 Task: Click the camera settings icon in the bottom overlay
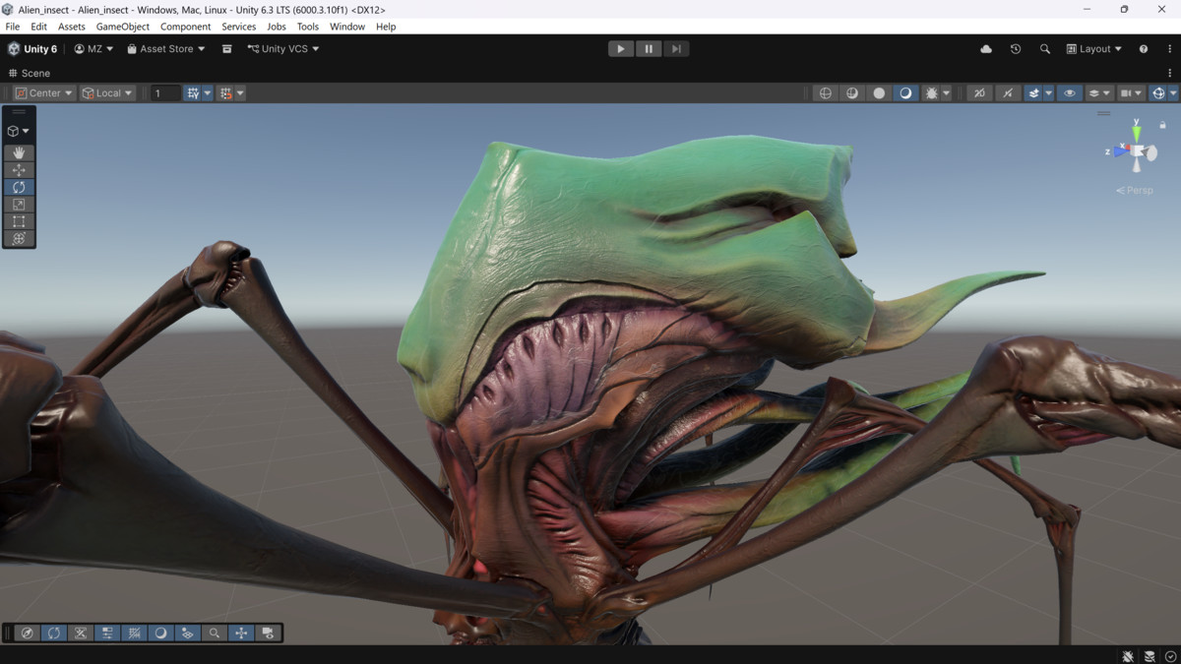[x=267, y=633]
